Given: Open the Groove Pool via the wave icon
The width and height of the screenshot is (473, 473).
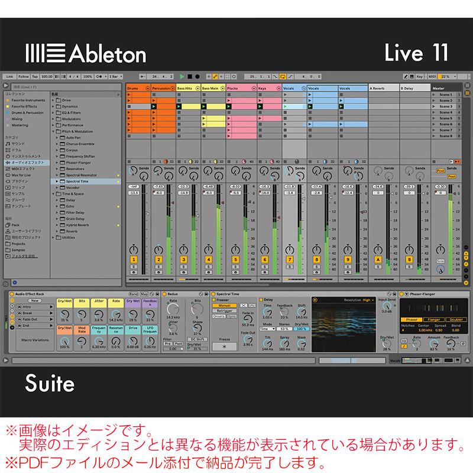Looking at the screenshot, I should coord(6,284).
